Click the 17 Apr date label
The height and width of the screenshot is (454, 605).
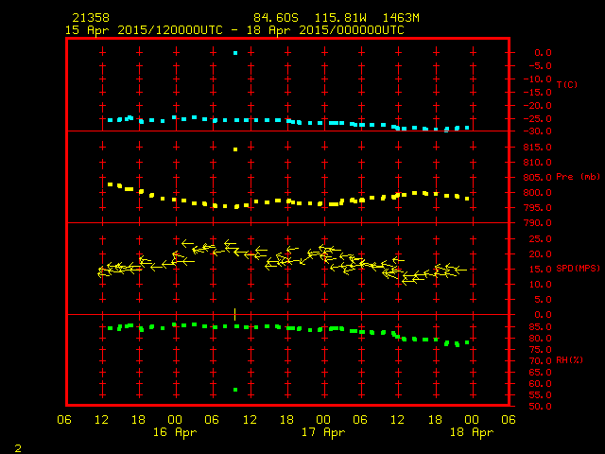323,432
